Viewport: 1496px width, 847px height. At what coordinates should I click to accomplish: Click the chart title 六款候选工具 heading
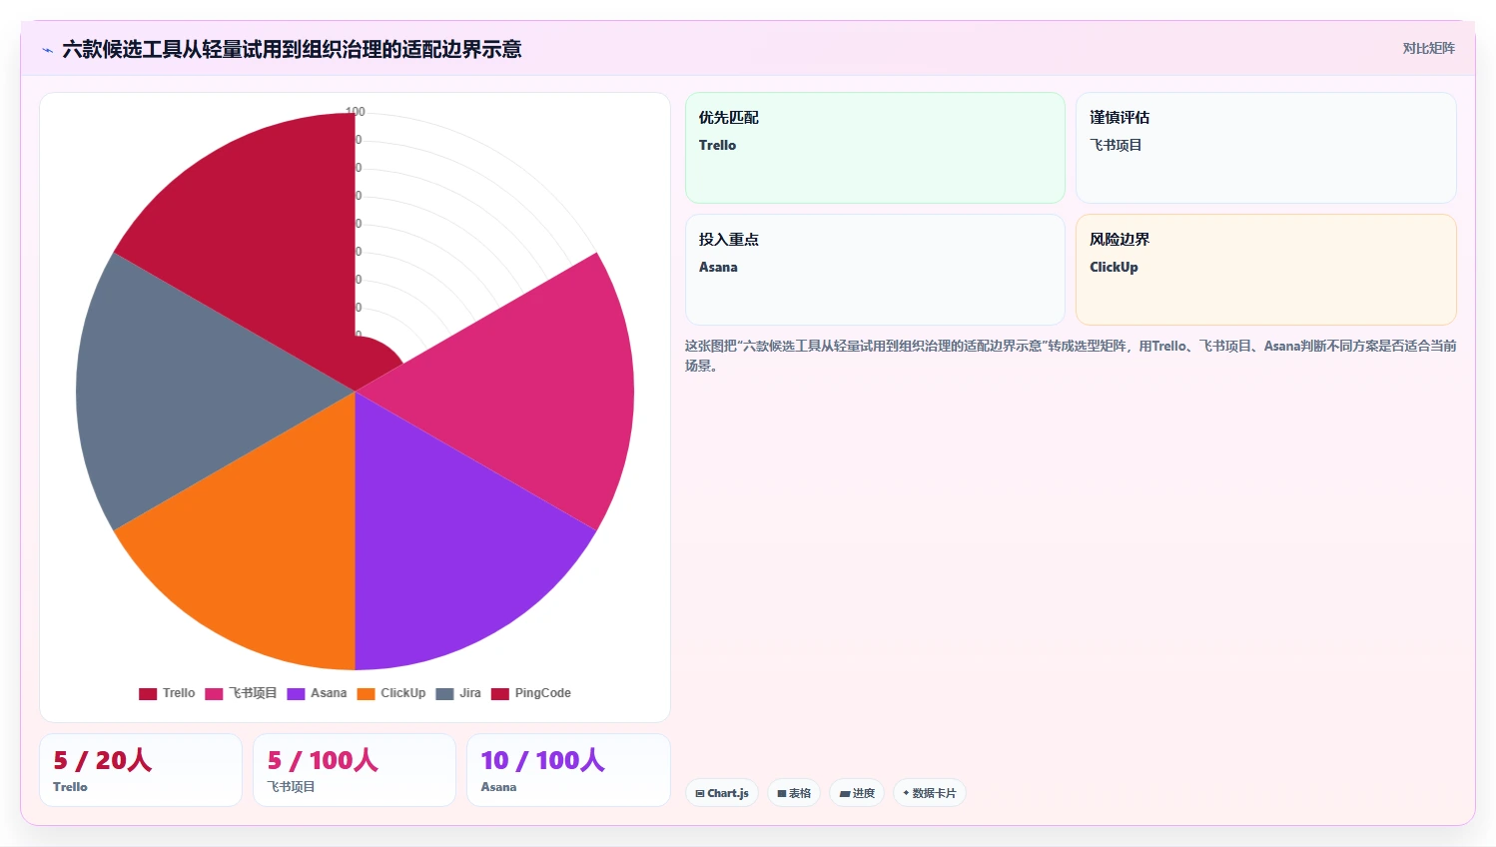[x=292, y=49]
